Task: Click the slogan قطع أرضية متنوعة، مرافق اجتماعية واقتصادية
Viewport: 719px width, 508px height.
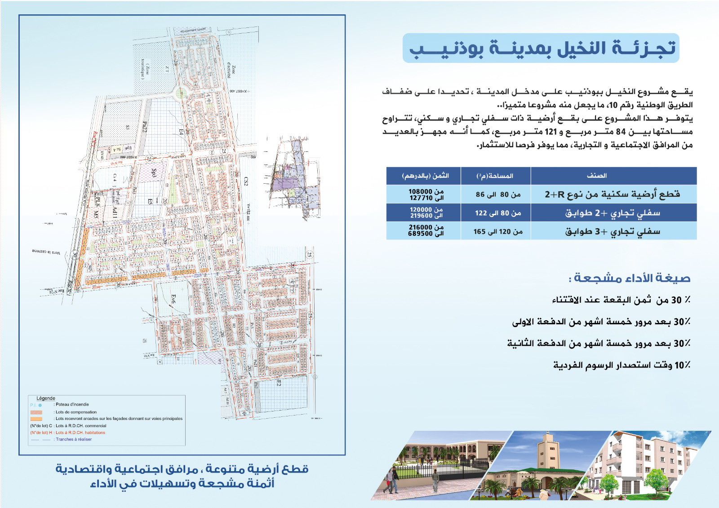Action: tap(182, 469)
